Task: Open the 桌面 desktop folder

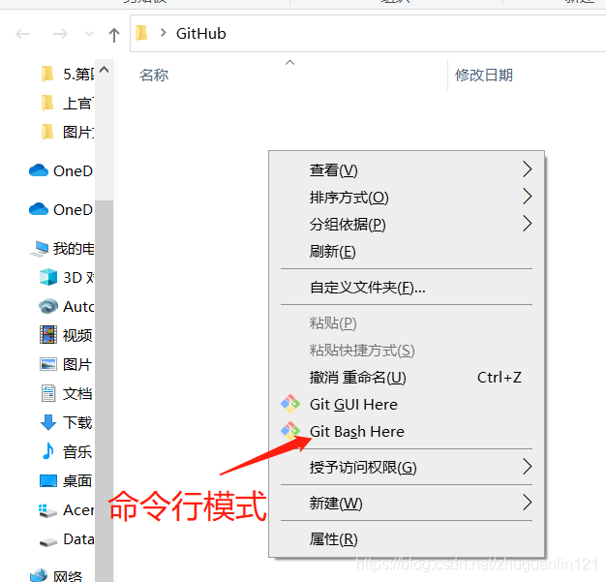Action: click(66, 480)
